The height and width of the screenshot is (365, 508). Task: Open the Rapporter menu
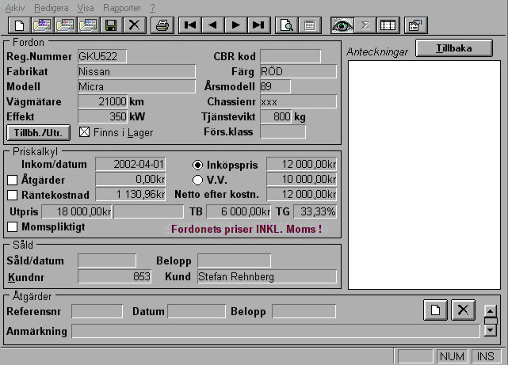point(120,6)
